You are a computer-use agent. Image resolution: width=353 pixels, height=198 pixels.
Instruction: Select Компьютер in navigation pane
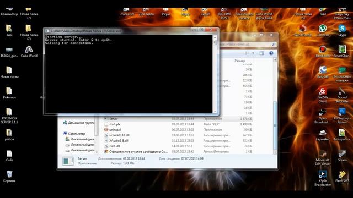point(74,134)
